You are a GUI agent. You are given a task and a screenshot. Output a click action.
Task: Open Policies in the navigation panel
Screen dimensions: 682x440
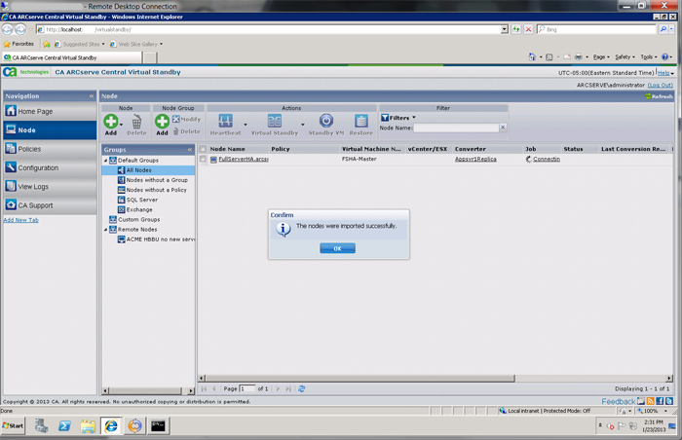click(50, 149)
